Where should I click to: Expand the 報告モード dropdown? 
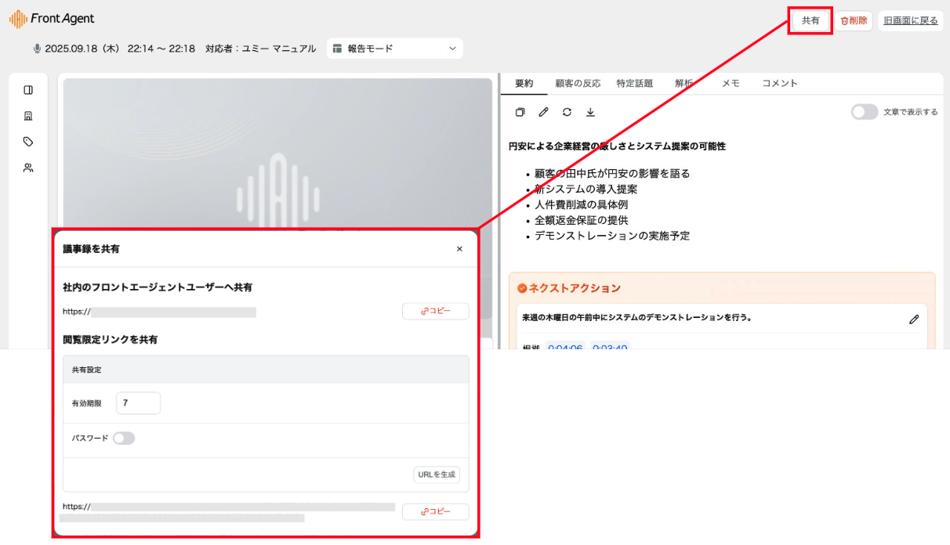394,49
